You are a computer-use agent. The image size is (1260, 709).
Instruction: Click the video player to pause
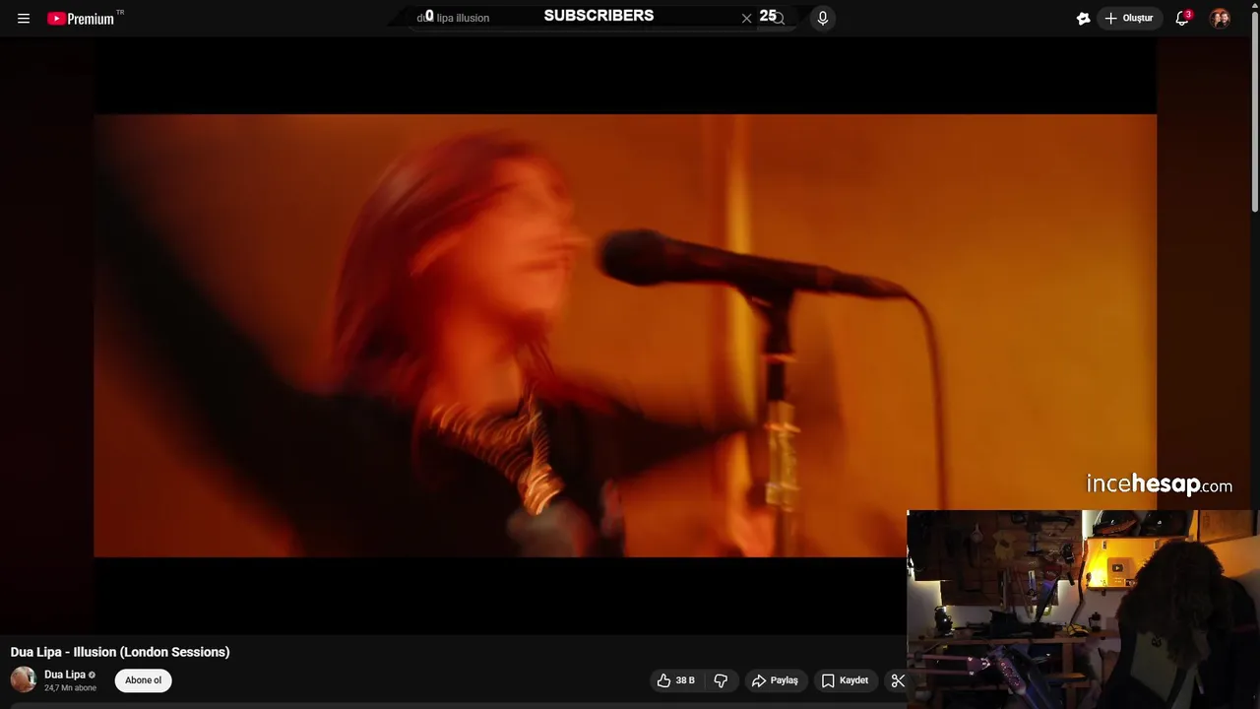pos(625,336)
